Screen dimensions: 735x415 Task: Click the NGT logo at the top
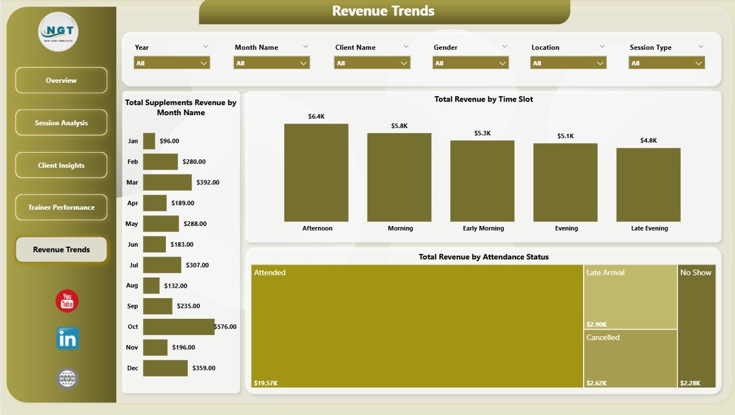(x=58, y=32)
